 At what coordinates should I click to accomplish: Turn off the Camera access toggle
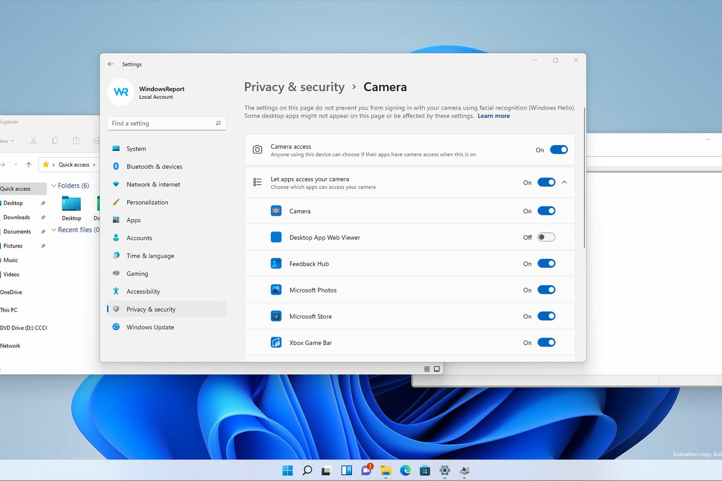(559, 150)
